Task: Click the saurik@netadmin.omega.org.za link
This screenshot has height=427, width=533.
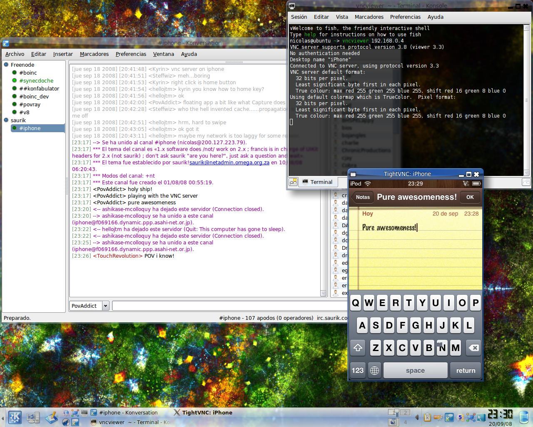Action: [229, 163]
